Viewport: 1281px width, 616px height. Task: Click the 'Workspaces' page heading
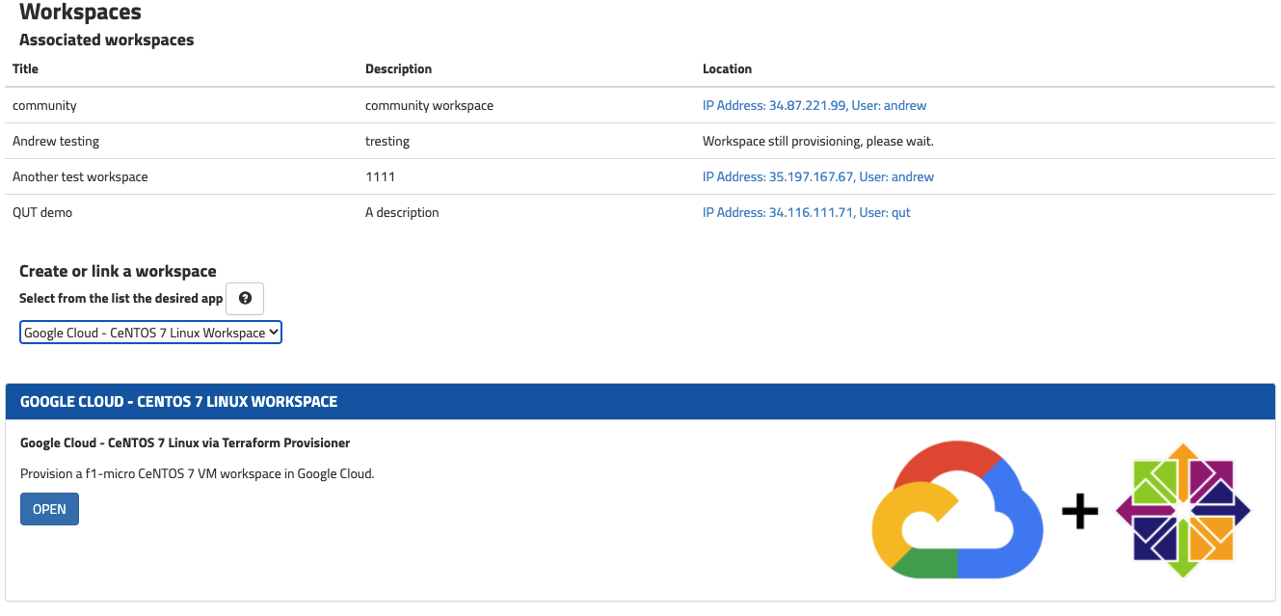pyautogui.click(x=80, y=13)
